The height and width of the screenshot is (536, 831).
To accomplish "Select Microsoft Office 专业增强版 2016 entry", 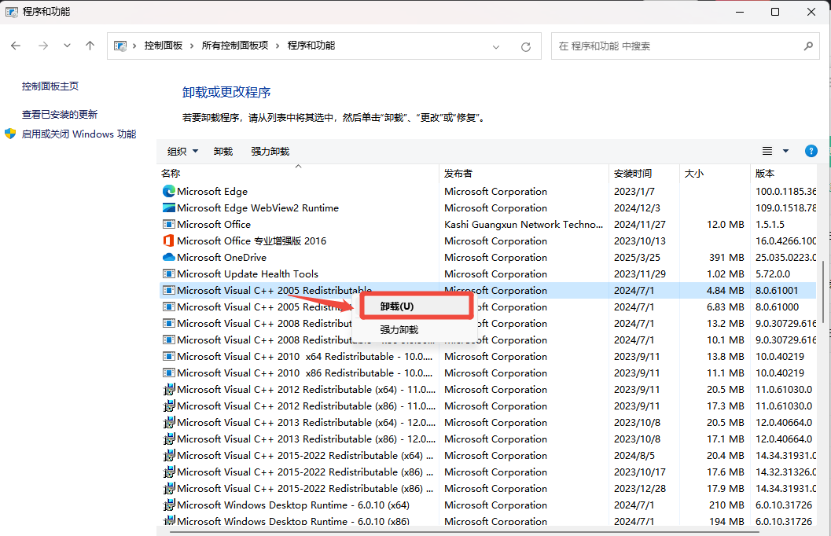I will [x=252, y=240].
